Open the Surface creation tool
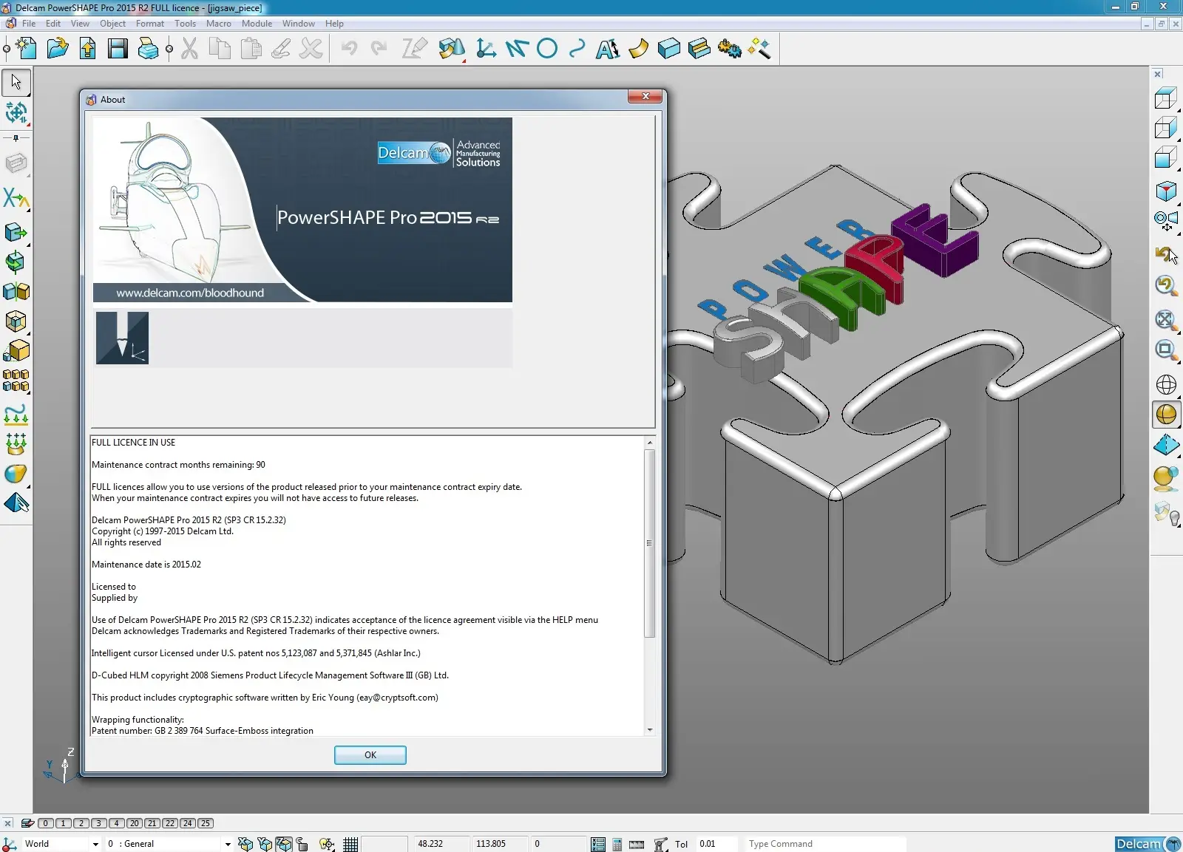Viewport: 1183px width, 852px height. click(x=638, y=49)
